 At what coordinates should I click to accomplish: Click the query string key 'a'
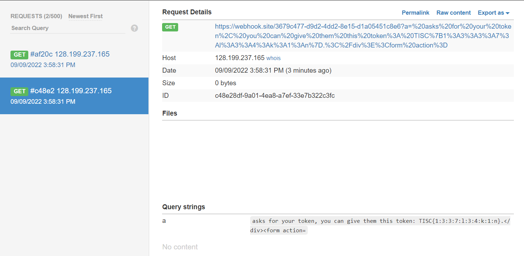point(164,221)
